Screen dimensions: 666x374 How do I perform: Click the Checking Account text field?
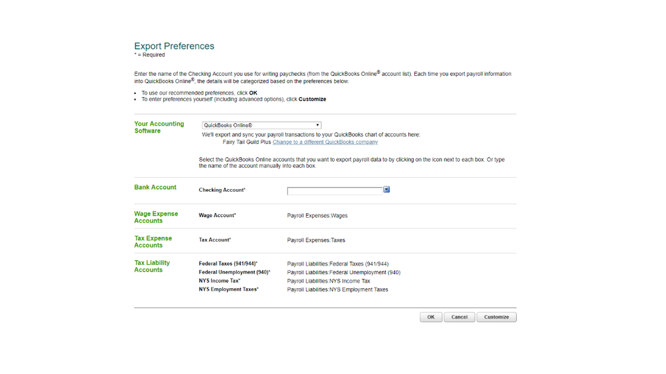[x=335, y=191]
